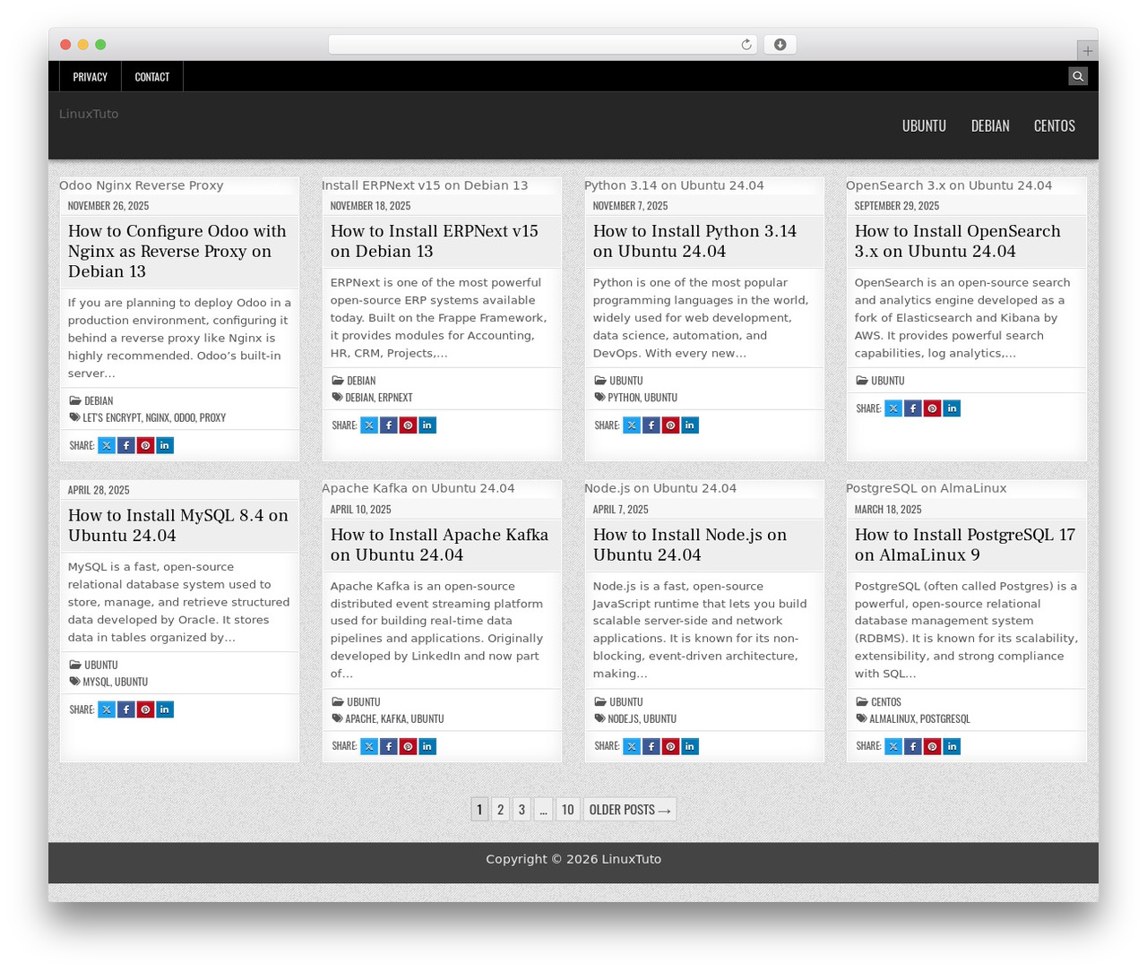The image size is (1147, 971).
Task: Pin the Node.js post on Pinterest
Action: pyautogui.click(x=670, y=746)
